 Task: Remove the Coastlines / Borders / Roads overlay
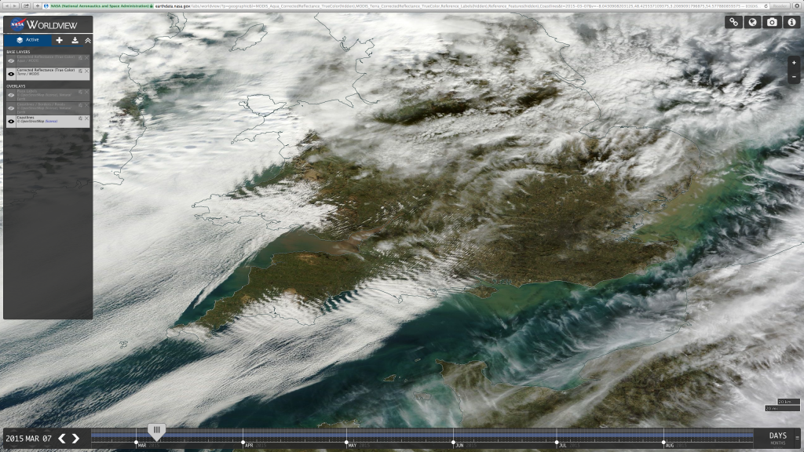point(86,106)
